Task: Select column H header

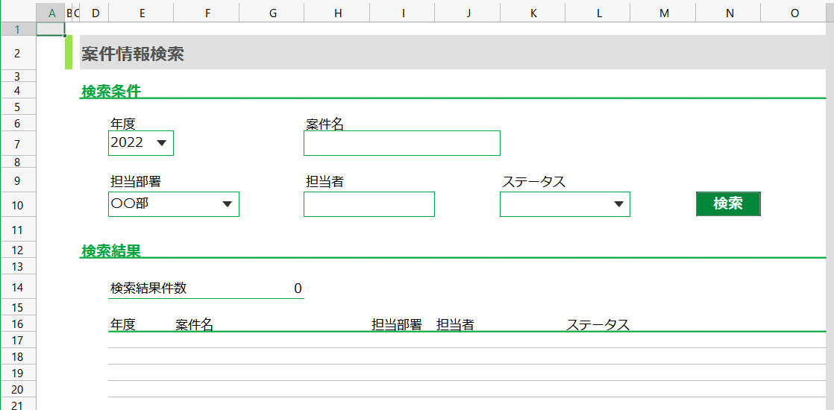Action: point(337,13)
